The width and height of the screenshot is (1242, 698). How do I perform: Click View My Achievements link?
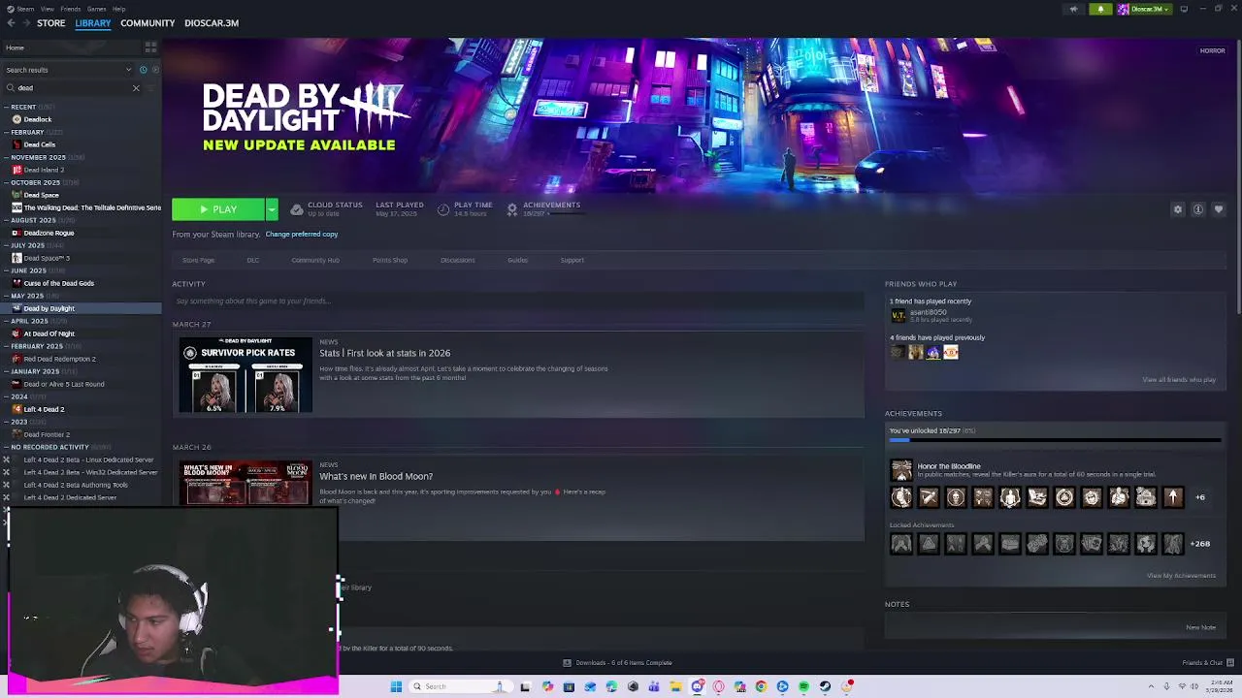(1181, 576)
